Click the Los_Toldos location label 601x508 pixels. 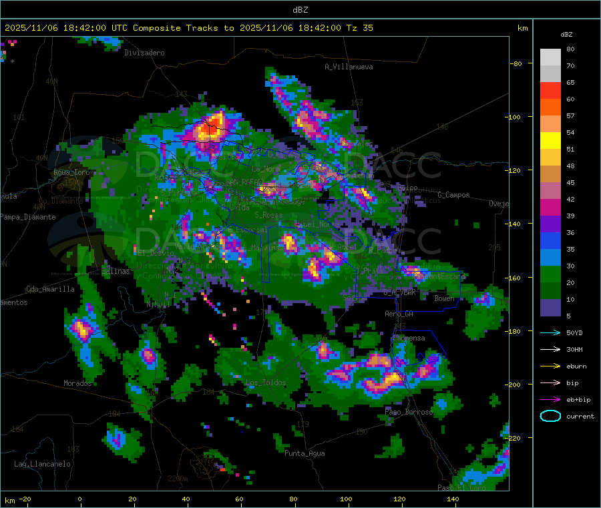tap(266, 383)
